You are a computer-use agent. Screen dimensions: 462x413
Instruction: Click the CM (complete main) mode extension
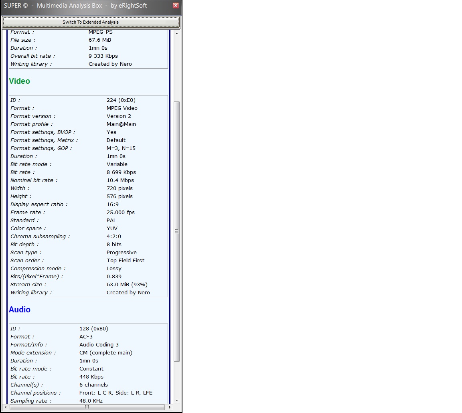[106, 352]
